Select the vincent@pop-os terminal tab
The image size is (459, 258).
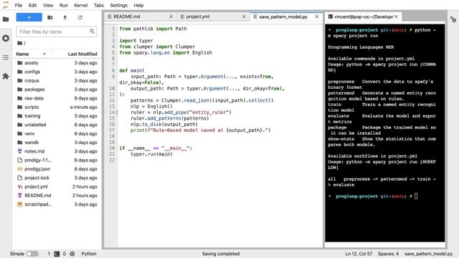(364, 16)
